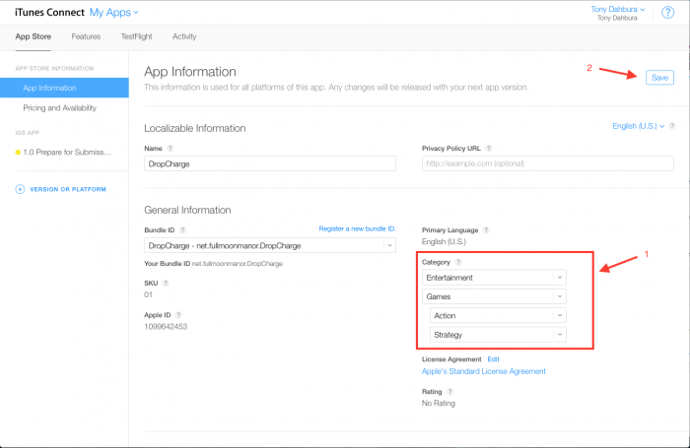Open 1.0 Prepare for Submission version
This screenshot has width=690, height=448.
click(67, 153)
